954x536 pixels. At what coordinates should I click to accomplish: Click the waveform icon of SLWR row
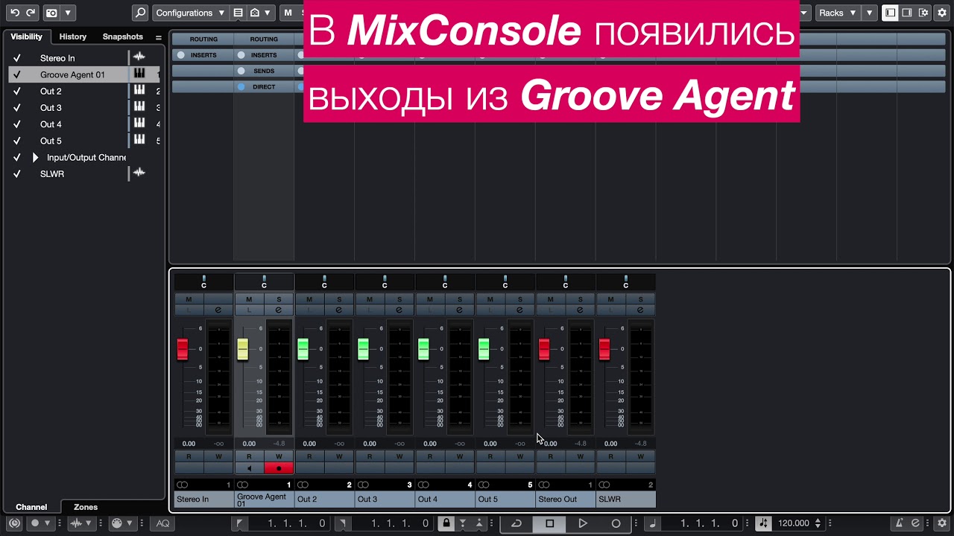point(139,173)
